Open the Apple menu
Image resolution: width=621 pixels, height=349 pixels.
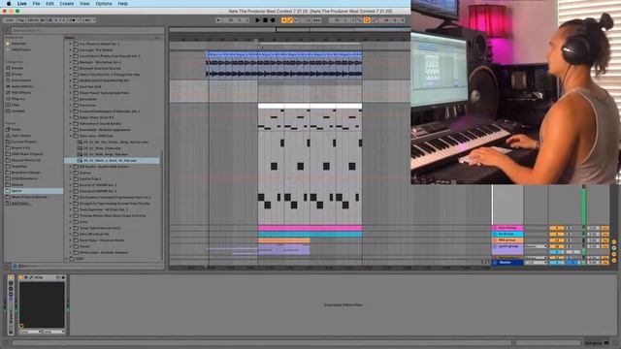coord(9,4)
